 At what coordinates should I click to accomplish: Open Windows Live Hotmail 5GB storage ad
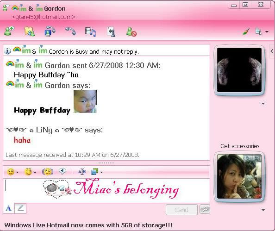tap(88, 225)
